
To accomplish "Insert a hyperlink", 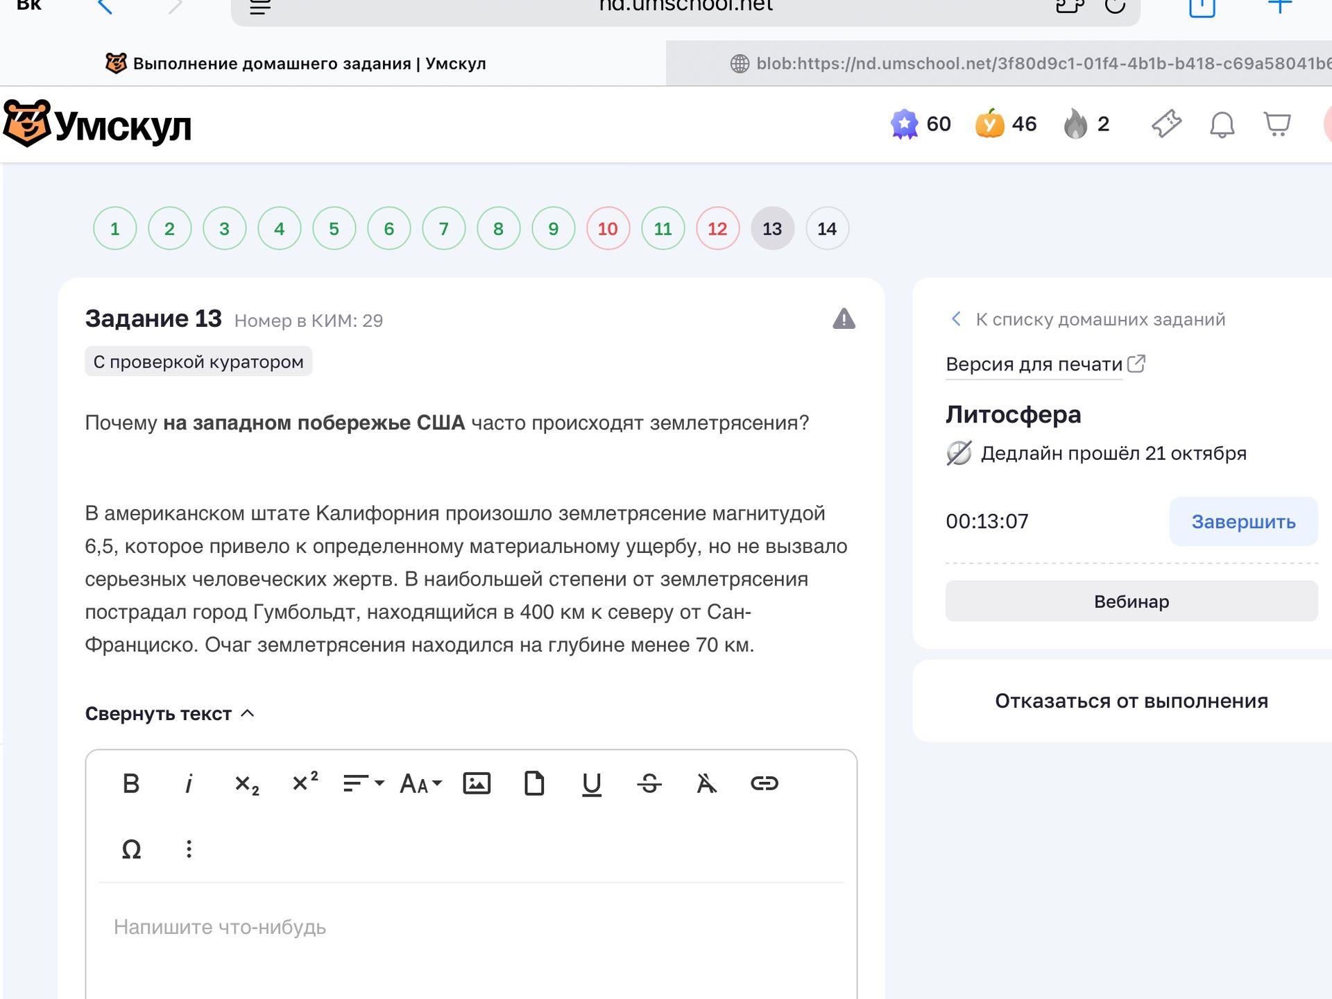I will click(x=765, y=783).
